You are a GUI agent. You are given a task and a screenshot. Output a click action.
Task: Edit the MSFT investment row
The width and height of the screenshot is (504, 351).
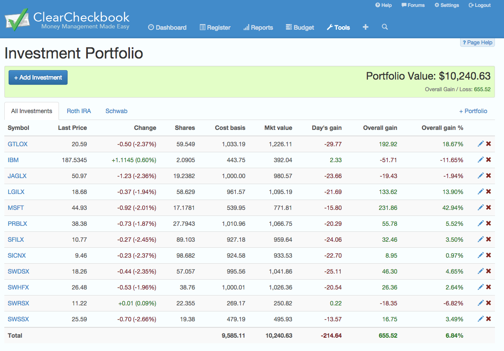coord(480,208)
